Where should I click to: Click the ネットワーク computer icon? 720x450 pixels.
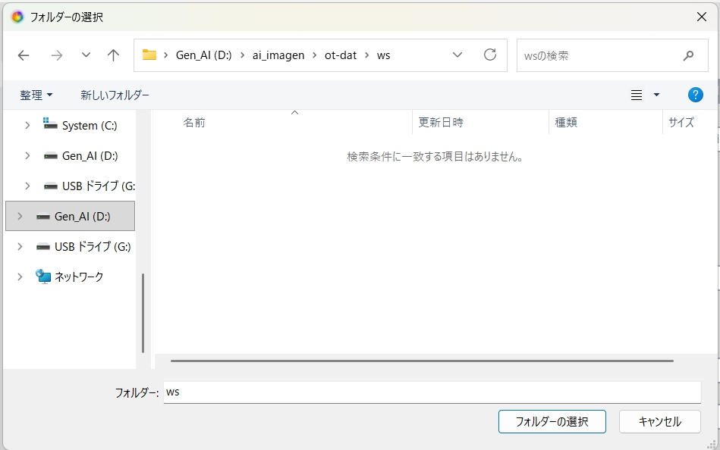pyautogui.click(x=43, y=277)
